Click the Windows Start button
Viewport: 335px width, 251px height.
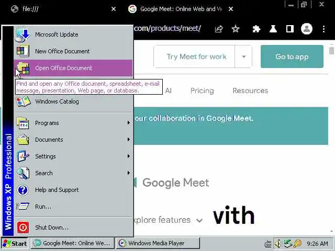[x=15, y=243]
